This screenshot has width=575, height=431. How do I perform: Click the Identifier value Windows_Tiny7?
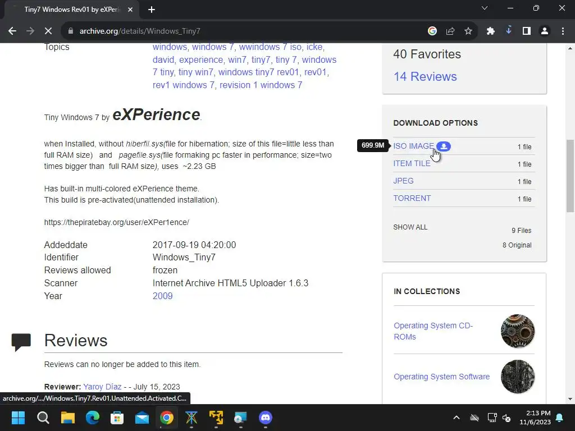(184, 257)
